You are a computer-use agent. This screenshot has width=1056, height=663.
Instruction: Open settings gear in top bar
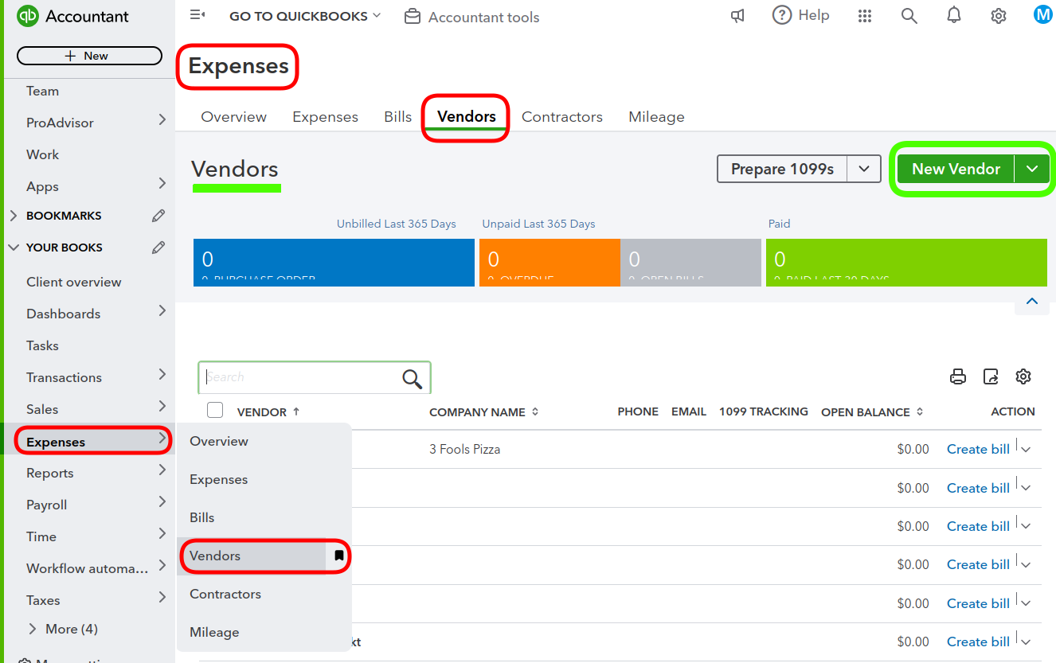point(999,16)
